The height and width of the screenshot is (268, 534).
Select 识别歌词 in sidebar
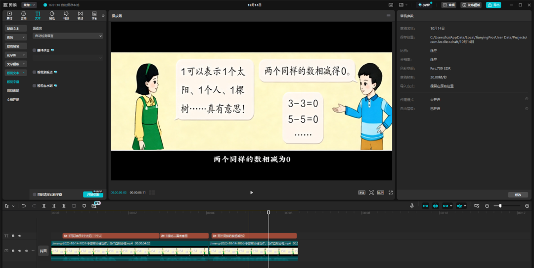(13, 91)
